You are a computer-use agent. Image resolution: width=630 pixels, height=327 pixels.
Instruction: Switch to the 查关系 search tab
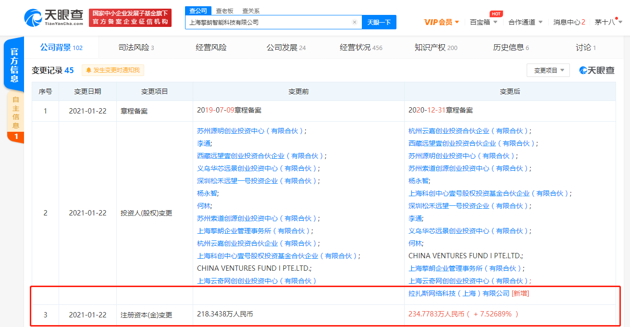[251, 11]
